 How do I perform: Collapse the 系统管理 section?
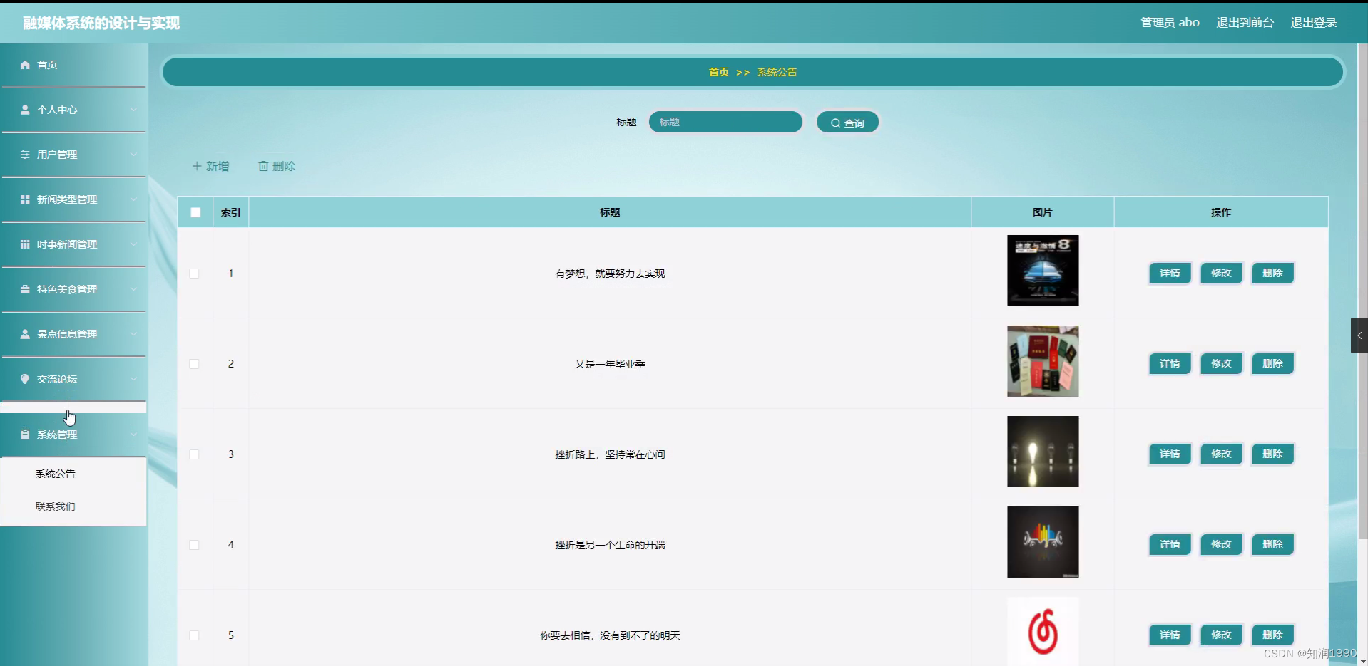click(133, 435)
